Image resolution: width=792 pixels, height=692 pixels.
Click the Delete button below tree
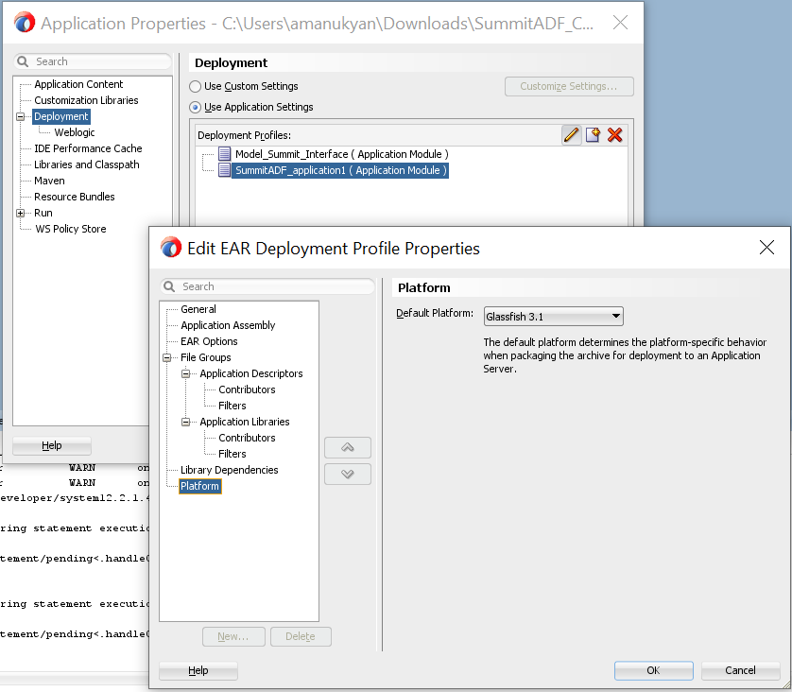coord(301,636)
